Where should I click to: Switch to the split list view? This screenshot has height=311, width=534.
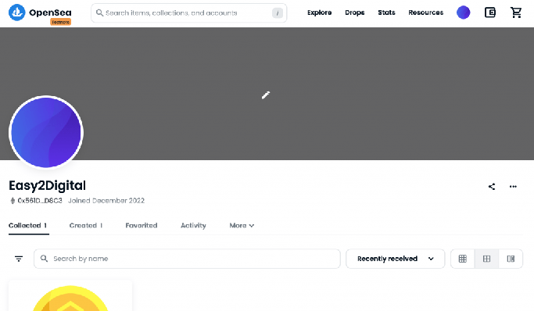511,259
